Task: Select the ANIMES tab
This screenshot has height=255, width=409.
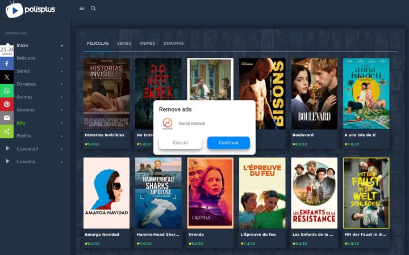Action: (x=147, y=44)
